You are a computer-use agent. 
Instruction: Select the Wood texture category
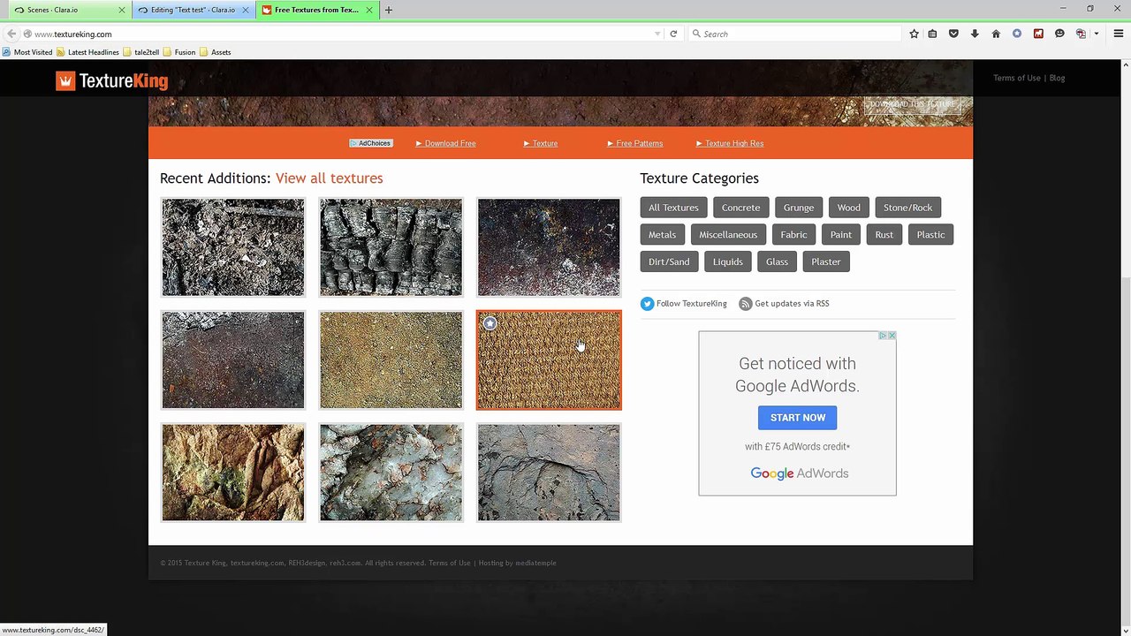(x=848, y=208)
